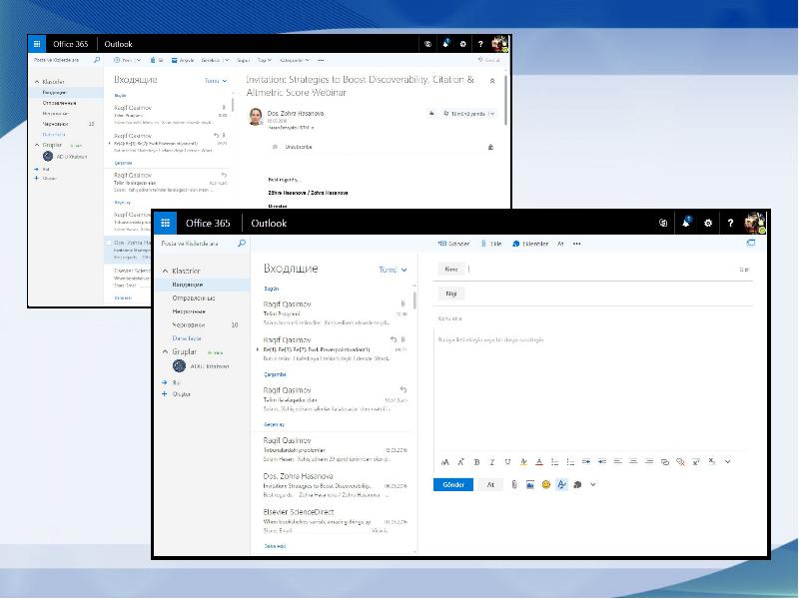Screen dimensions: 799x599
Task: Pop out the compose message into new window
Action: (x=751, y=244)
